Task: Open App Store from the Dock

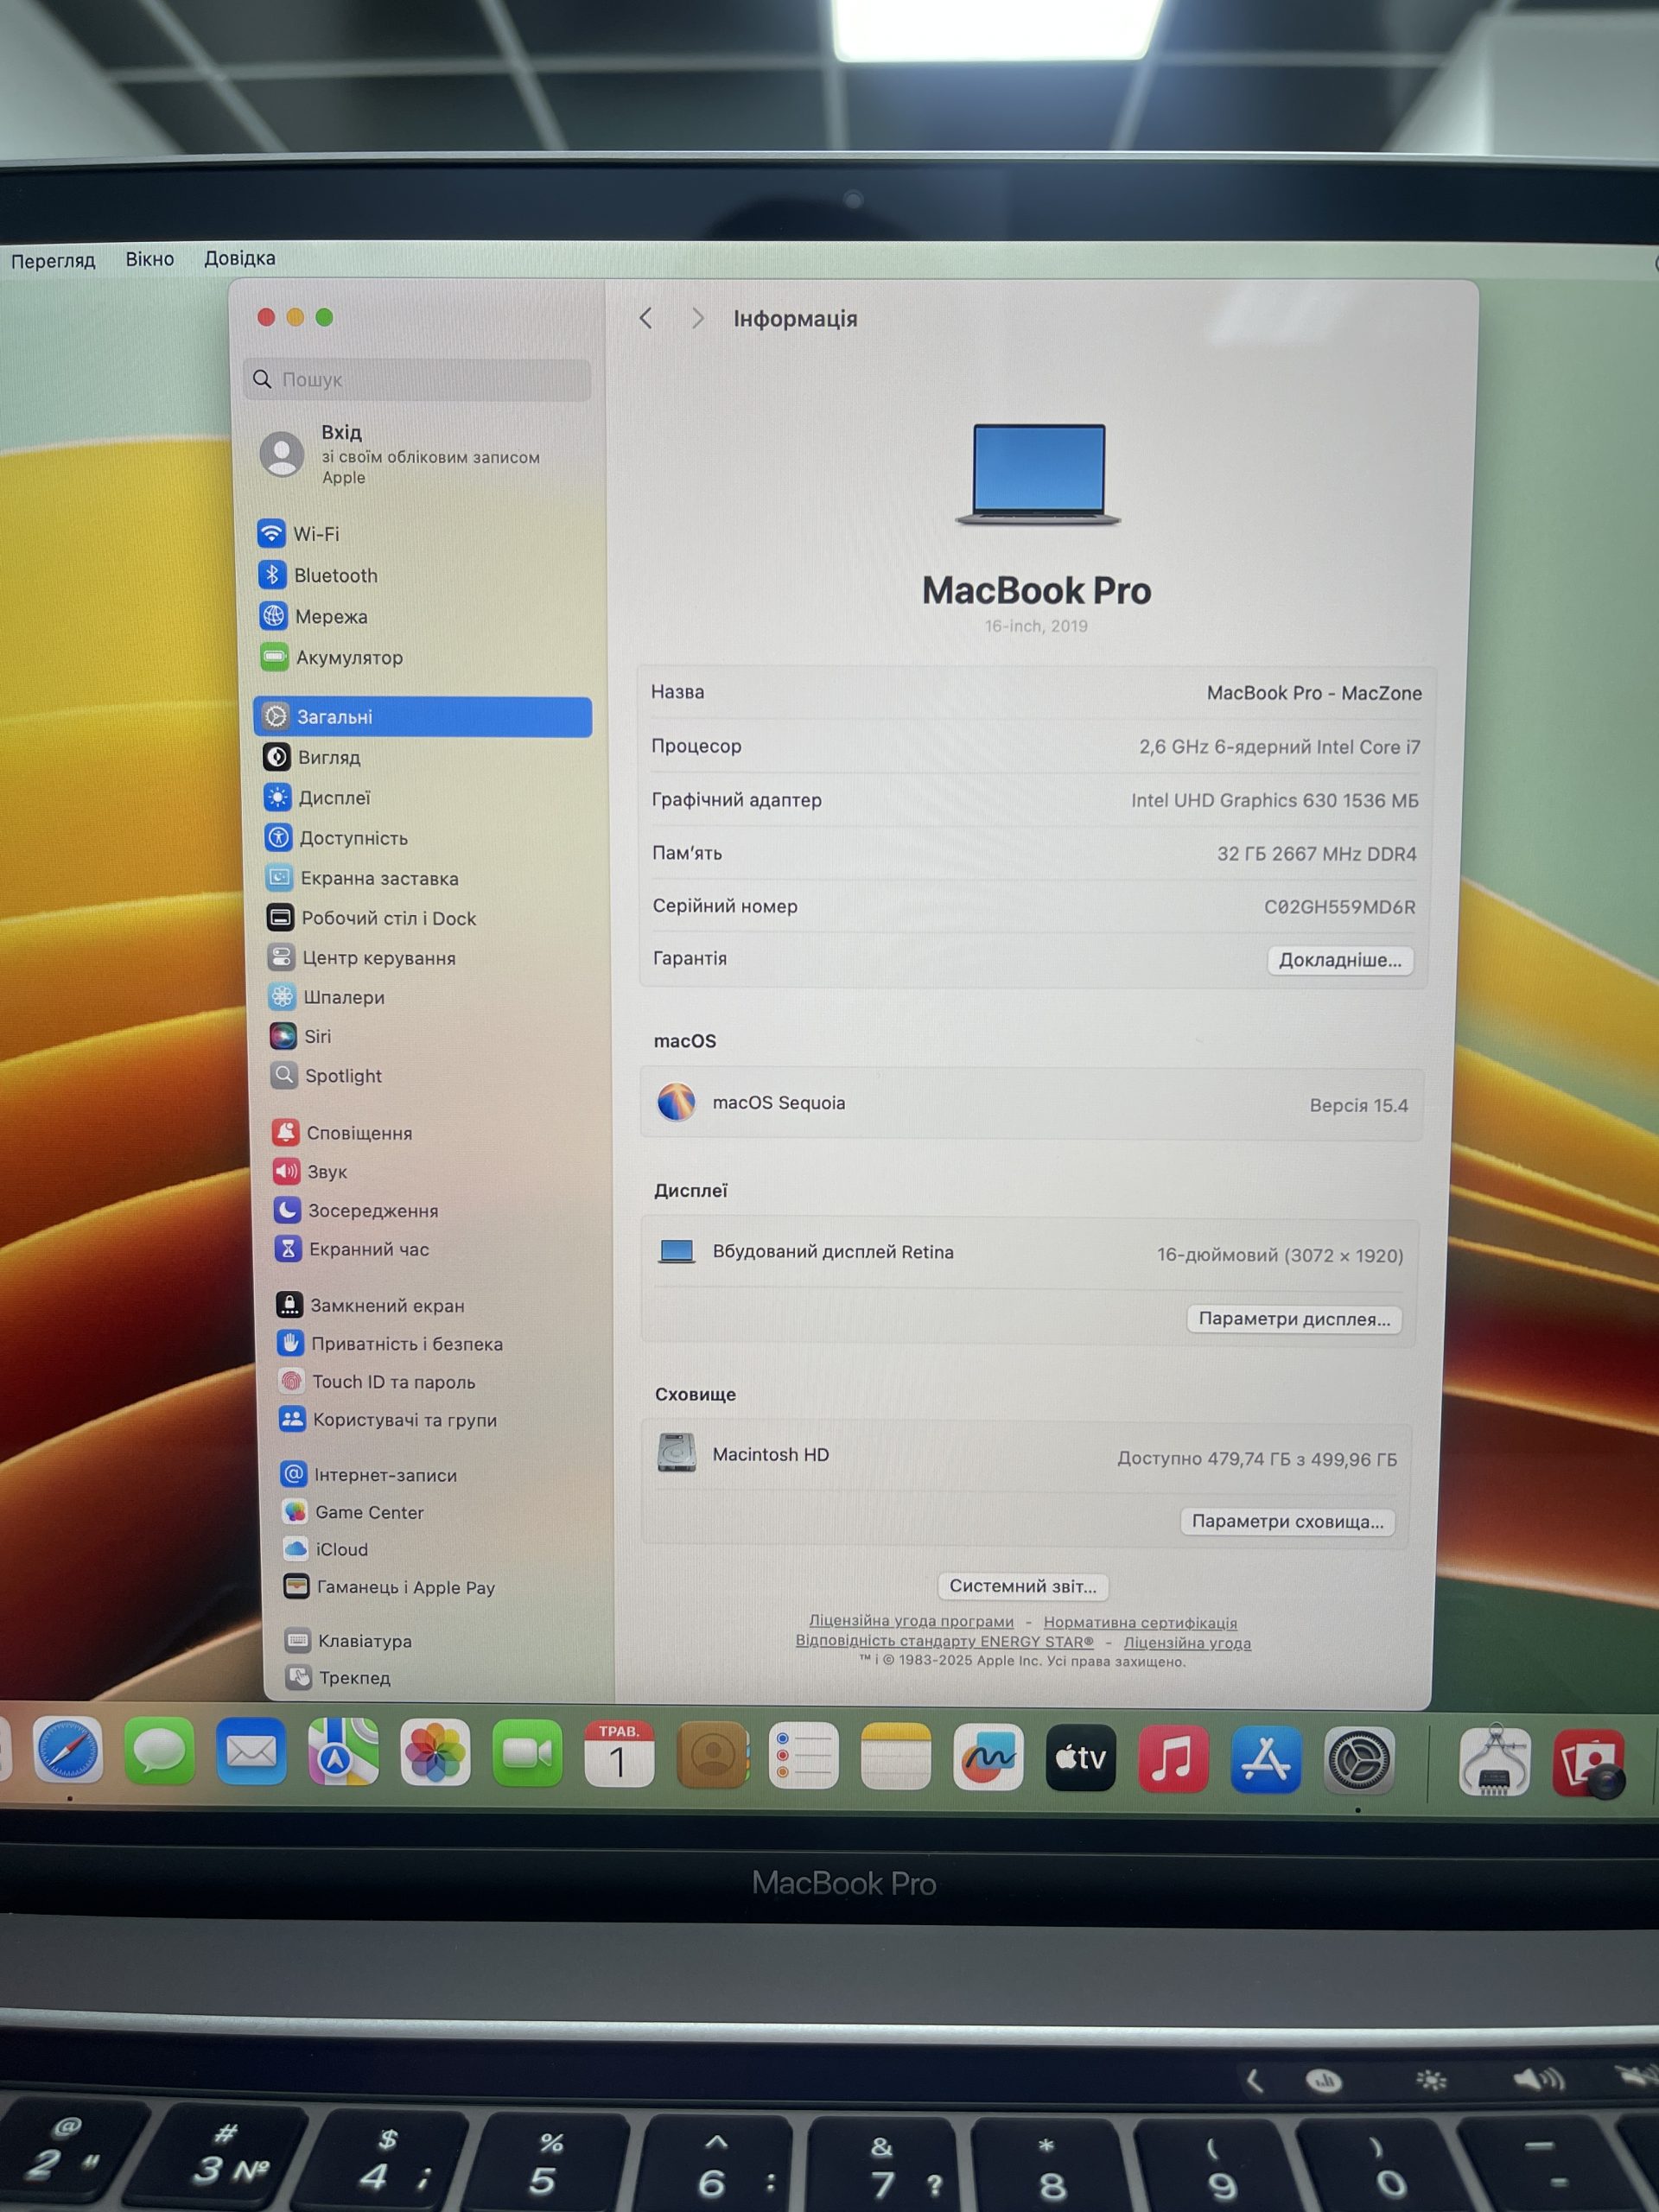Action: (1266, 1760)
